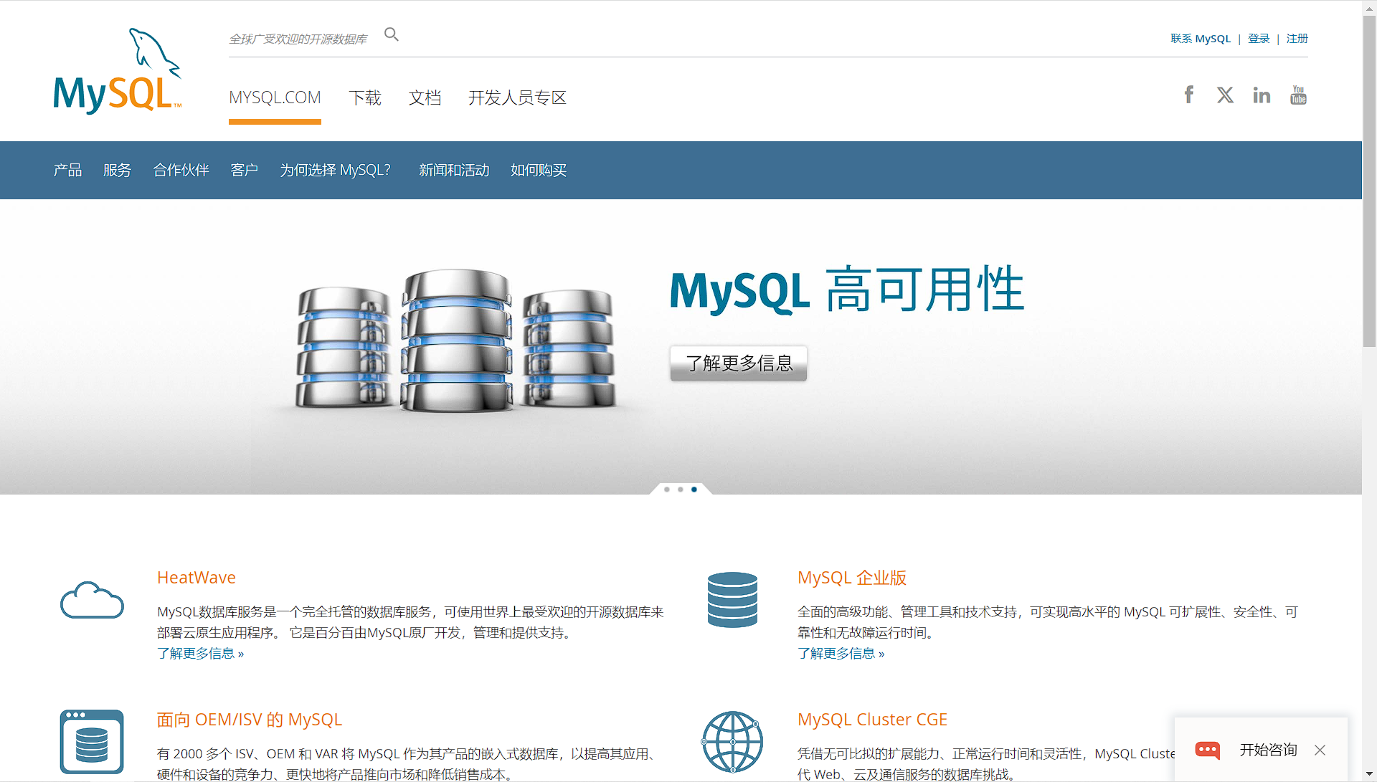Click the 了解更多信息 banner button
The height and width of the screenshot is (782, 1377).
pos(739,363)
